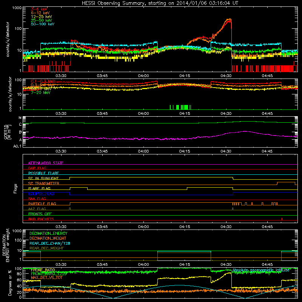Click 04:45 time label under decimation panel
302x302 pixels.
(x=267, y=265)
